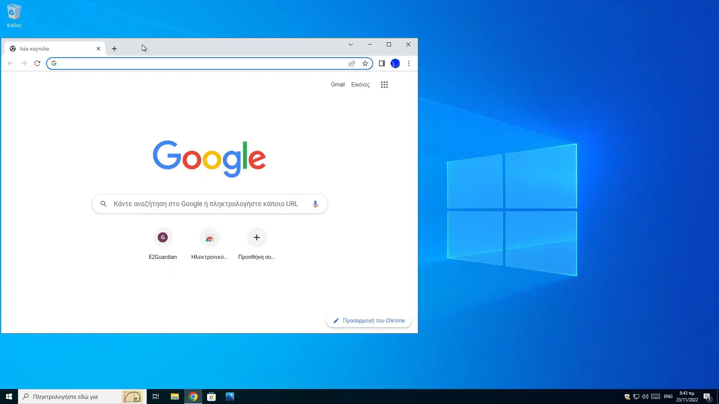The height and width of the screenshot is (404, 719).
Task: Expand the tab search chevron
Action: point(351,44)
